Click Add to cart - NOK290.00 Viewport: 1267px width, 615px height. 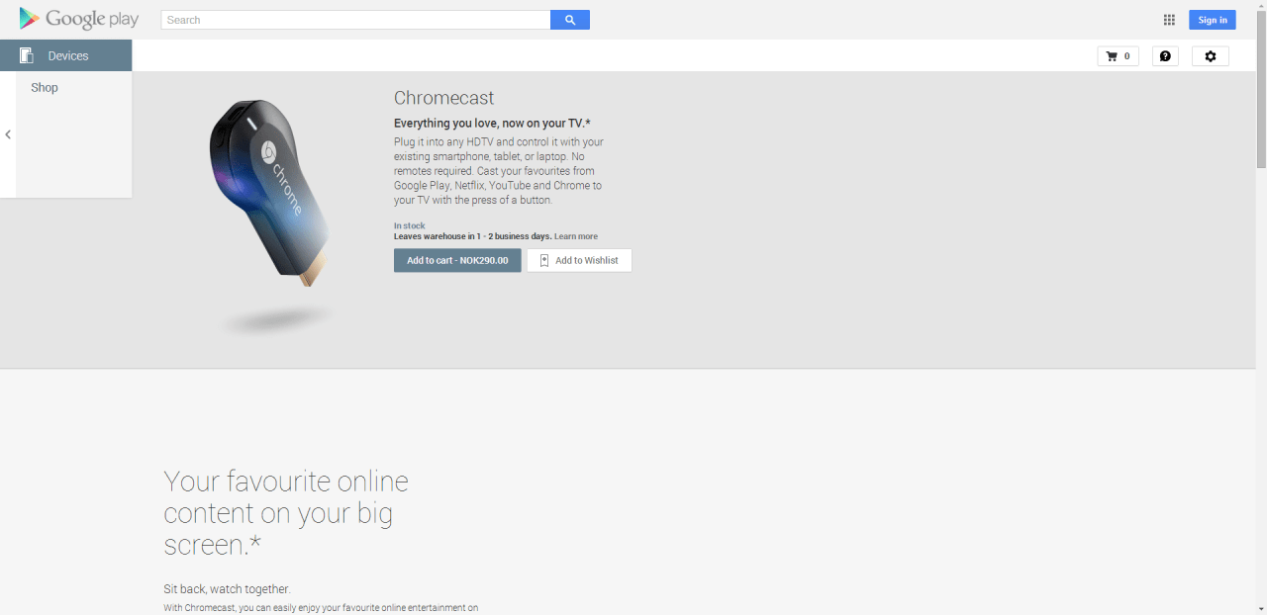(457, 260)
